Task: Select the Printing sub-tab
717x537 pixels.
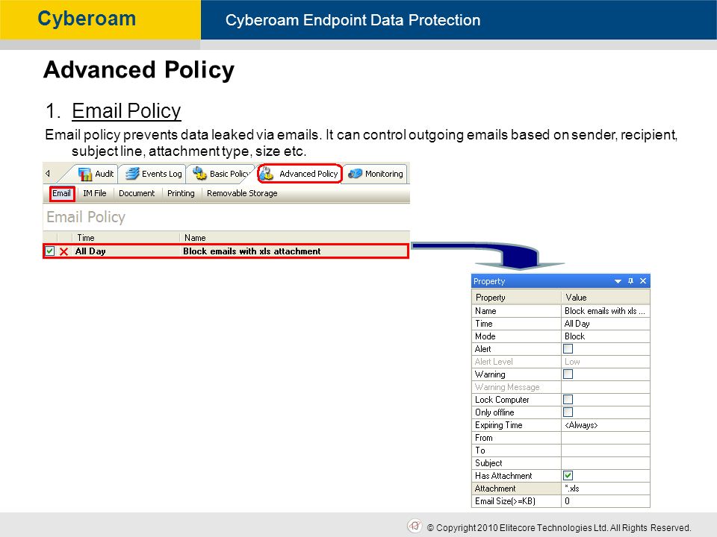Action: (181, 193)
